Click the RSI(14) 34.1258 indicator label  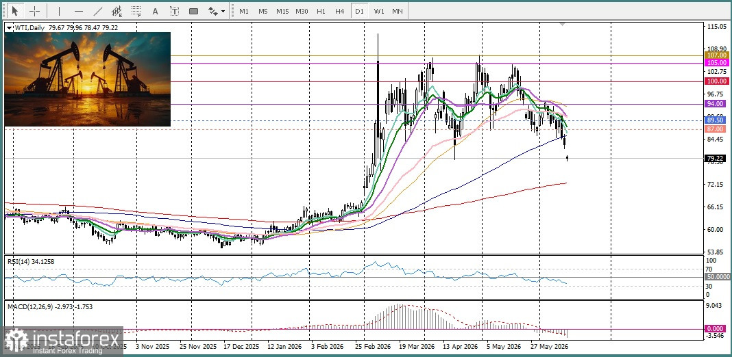tap(30, 262)
